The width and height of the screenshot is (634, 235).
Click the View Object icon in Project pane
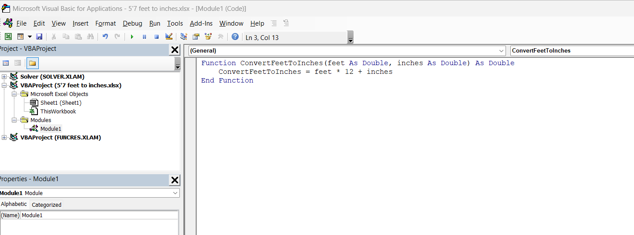tap(18, 63)
